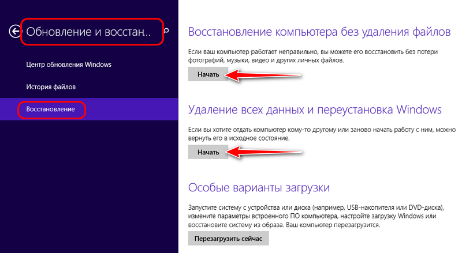
Task: Select Восстановление in the sidebar
Action: point(89,109)
